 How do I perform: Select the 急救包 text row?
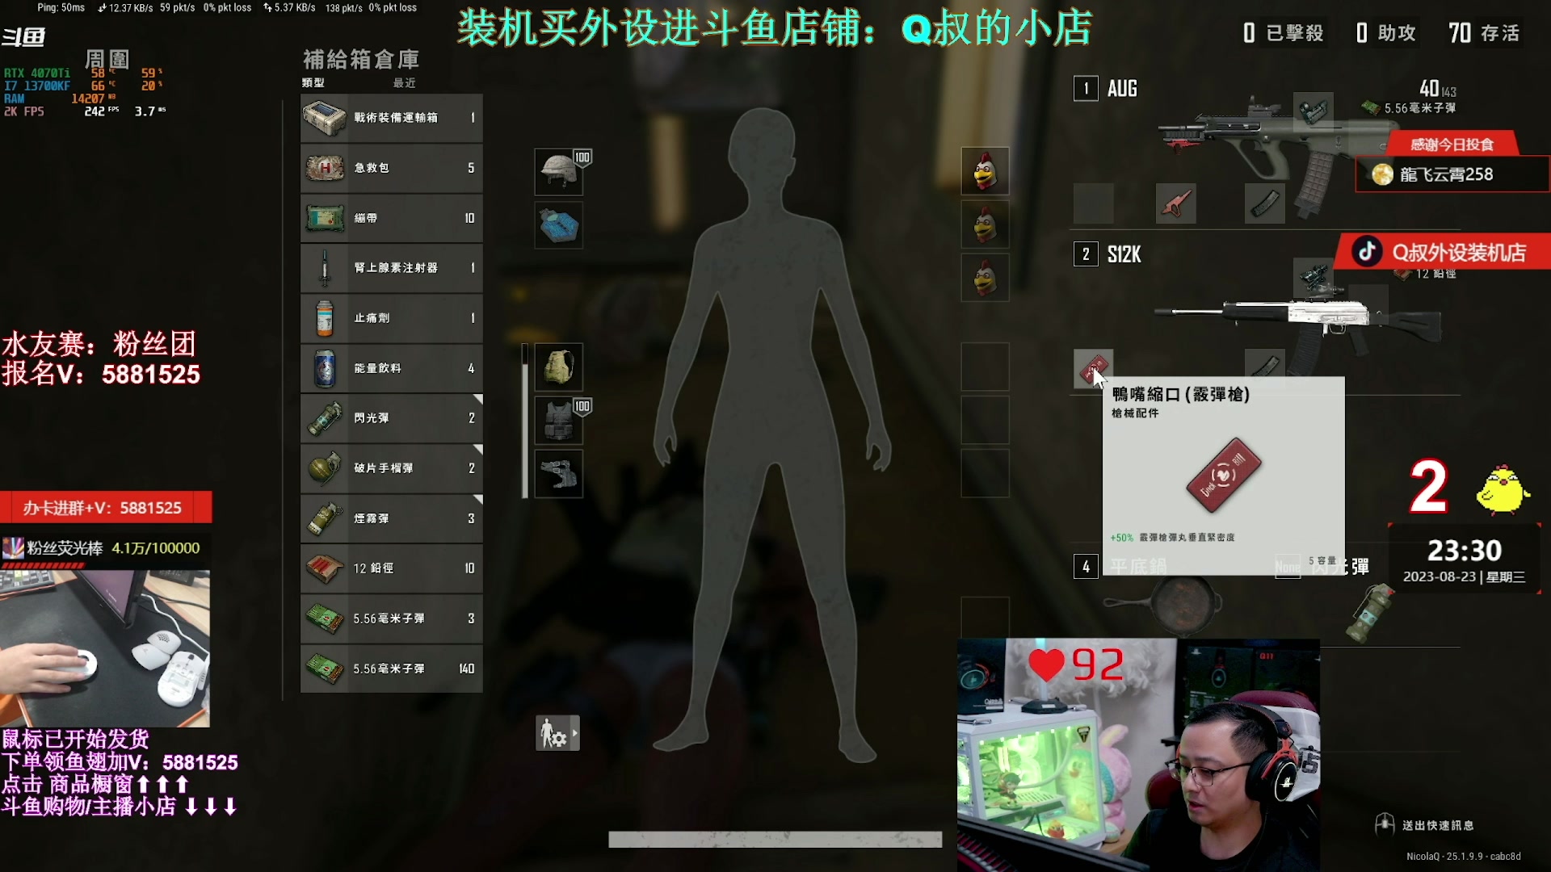tap(392, 168)
